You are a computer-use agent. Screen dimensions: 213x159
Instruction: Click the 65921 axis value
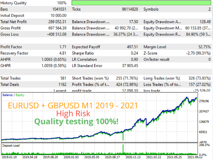[x=203, y=132]
